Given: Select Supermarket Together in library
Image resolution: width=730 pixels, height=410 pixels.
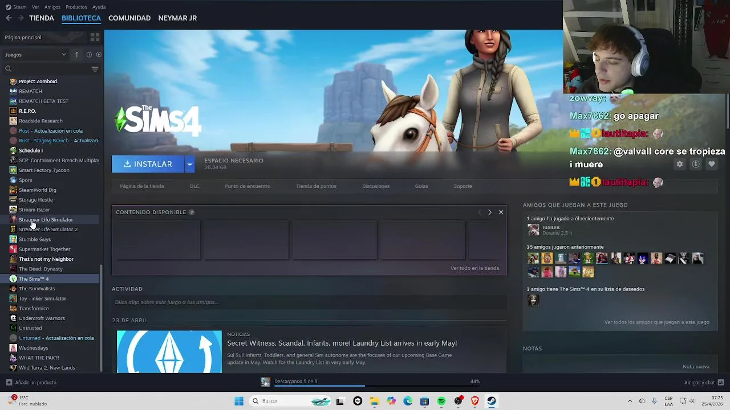Looking at the screenshot, I should pyautogui.click(x=44, y=249).
